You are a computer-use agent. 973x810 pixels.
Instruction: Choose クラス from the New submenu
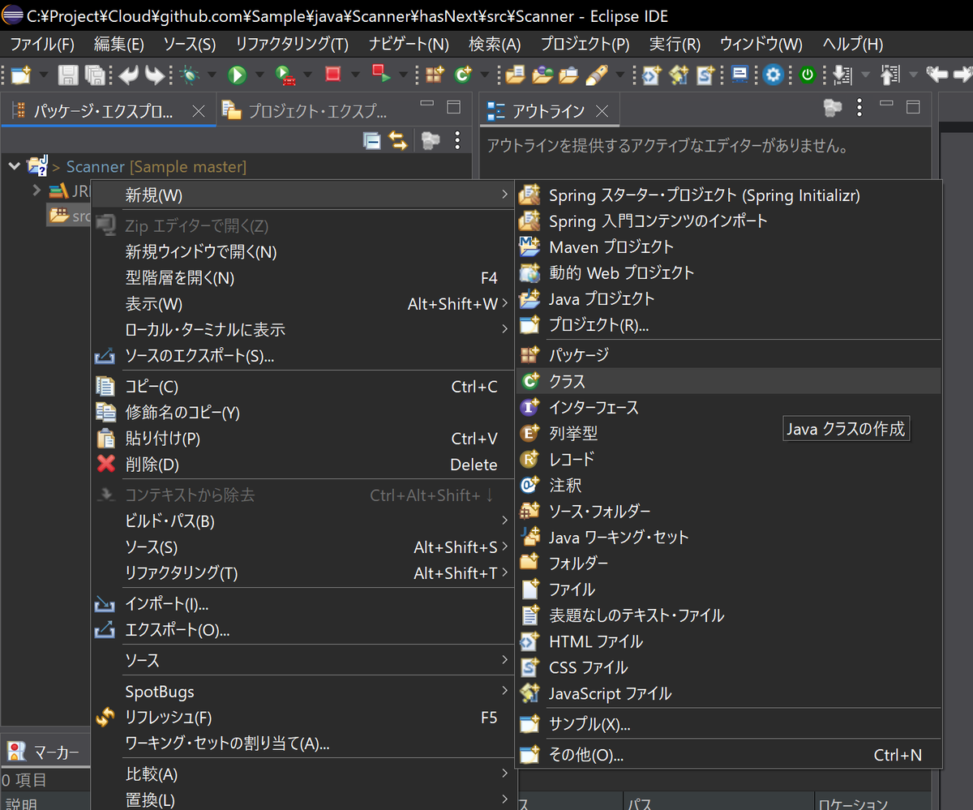coord(728,380)
